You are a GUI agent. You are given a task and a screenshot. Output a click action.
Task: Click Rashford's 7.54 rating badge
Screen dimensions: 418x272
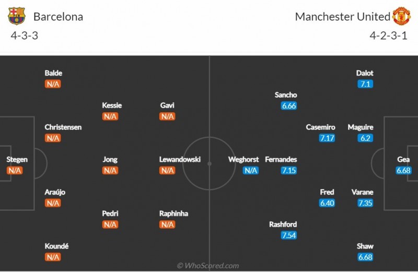coord(289,235)
